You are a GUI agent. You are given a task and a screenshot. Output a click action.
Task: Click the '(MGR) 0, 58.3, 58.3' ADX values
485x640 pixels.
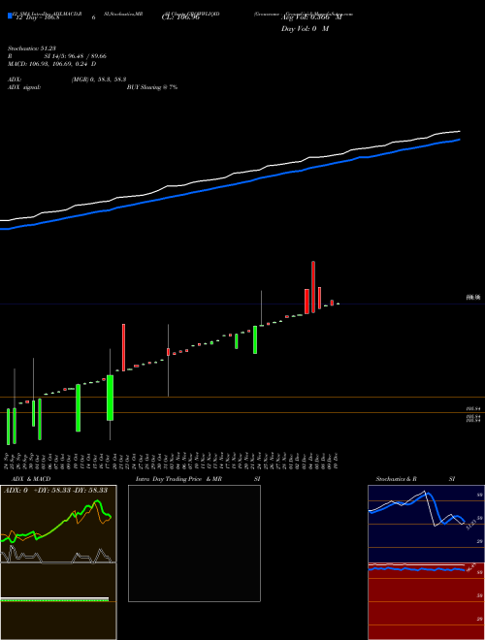pyautogui.click(x=99, y=80)
